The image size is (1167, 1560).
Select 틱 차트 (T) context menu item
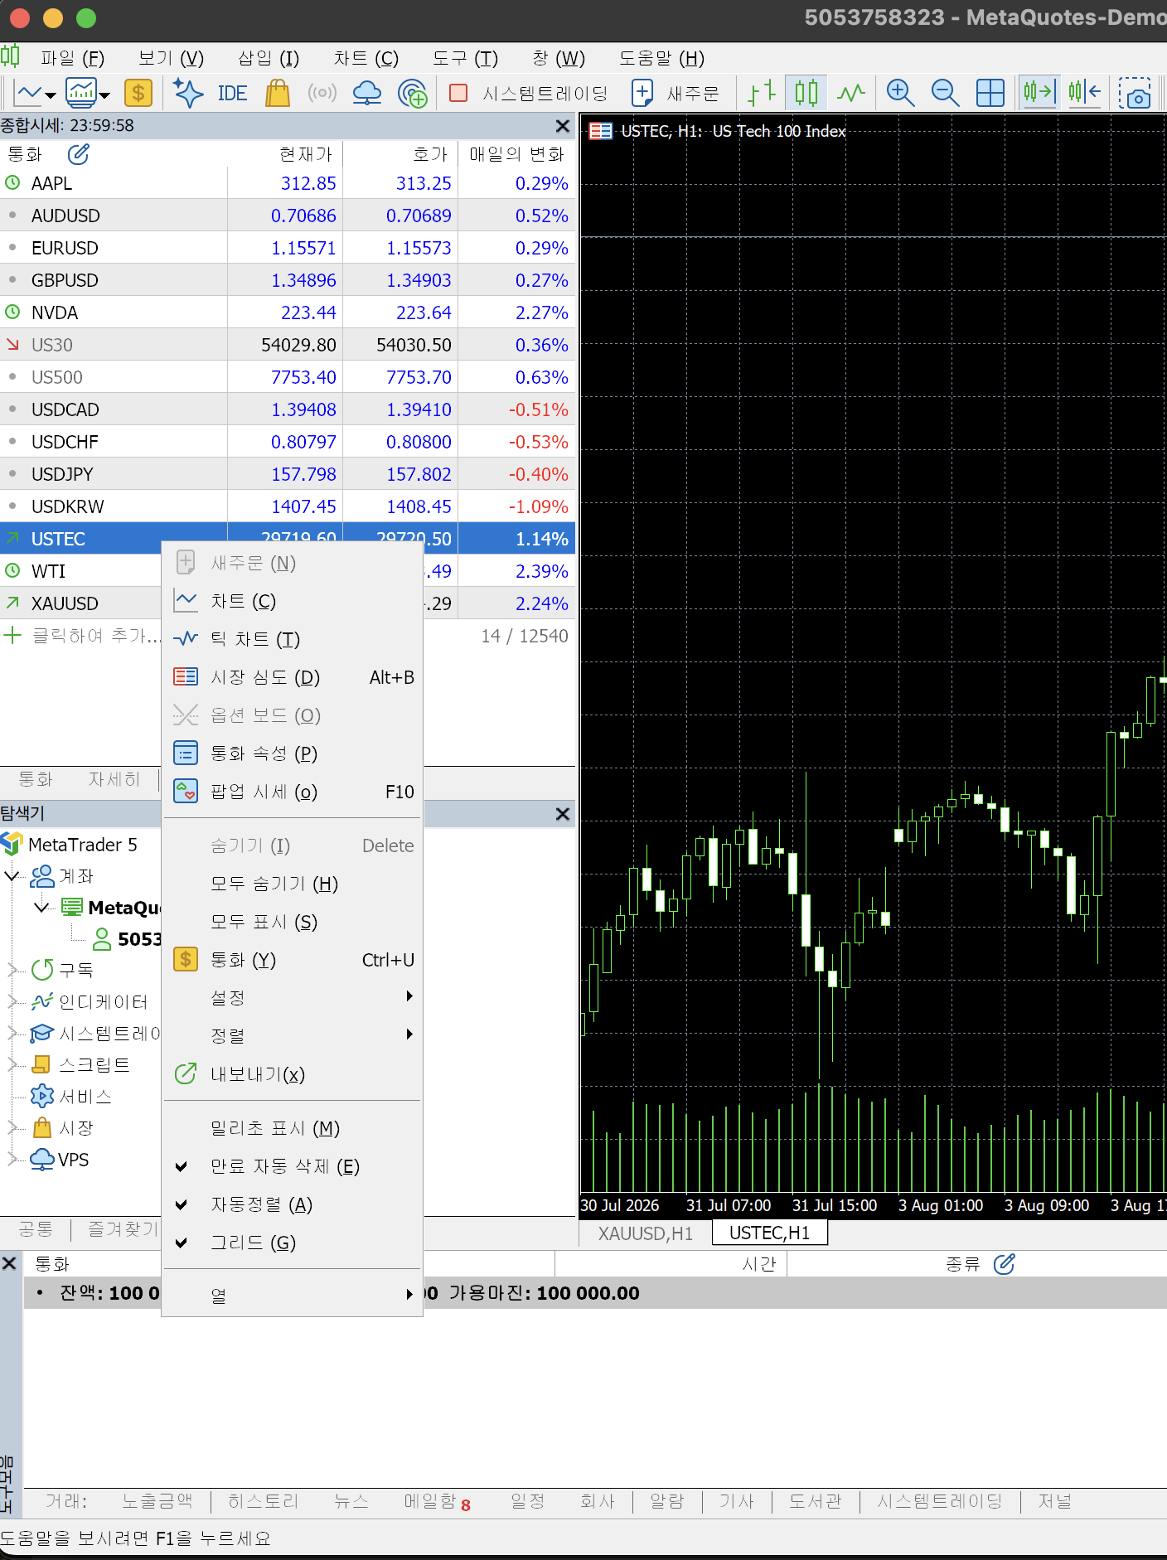pyautogui.click(x=293, y=640)
